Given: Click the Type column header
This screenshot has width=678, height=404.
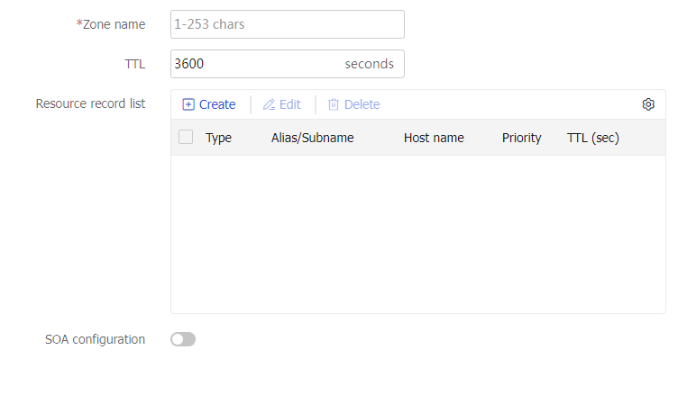Looking at the screenshot, I should pos(218,138).
